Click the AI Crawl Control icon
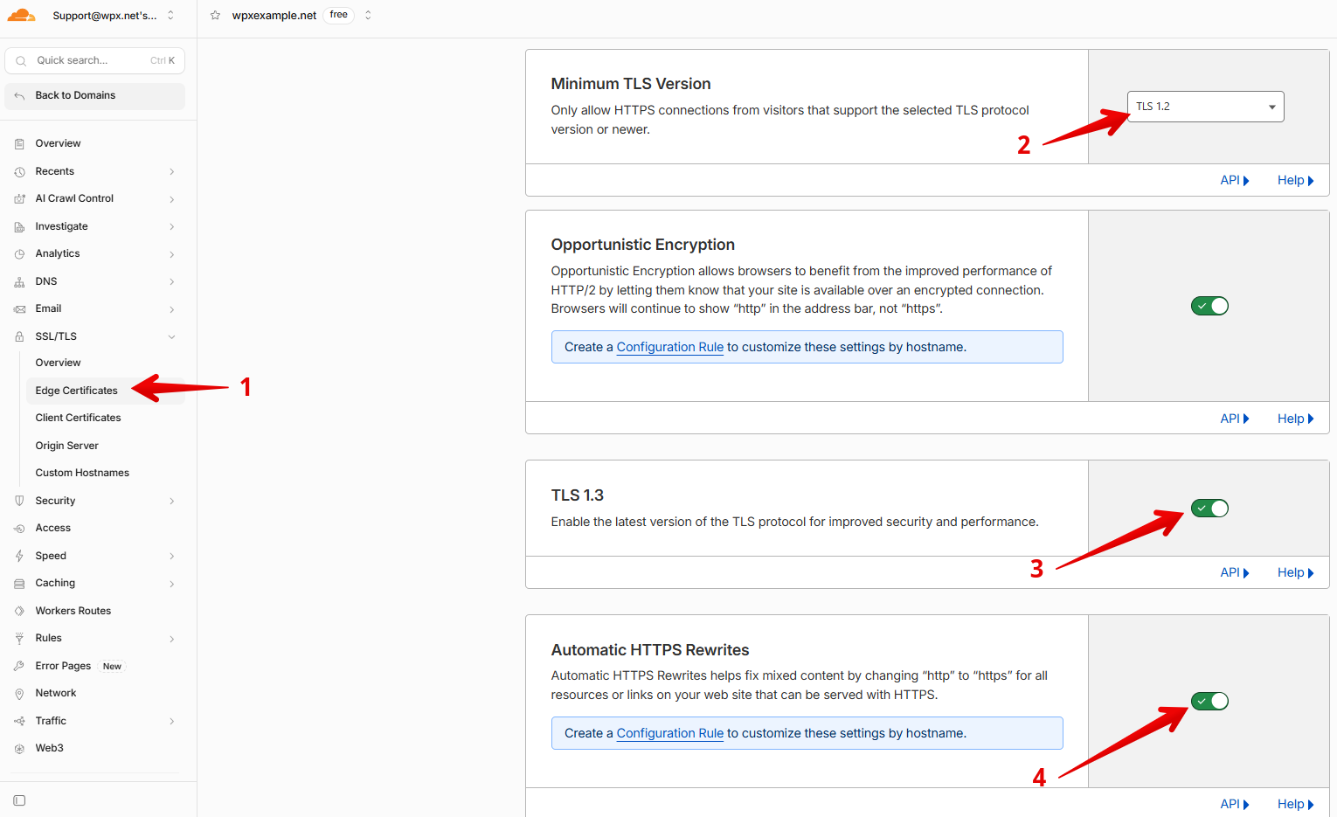 [19, 198]
